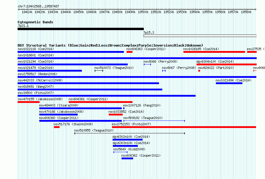
Task: Click the Cytogenetic Bands track title
Action: pos(35,22)
